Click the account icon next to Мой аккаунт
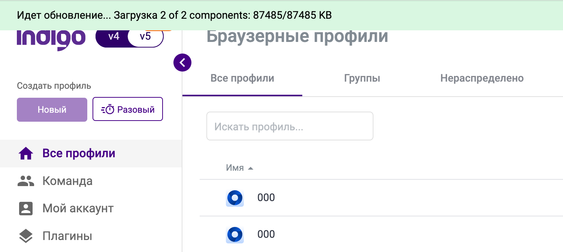Viewport: 563px width, 252px height. pyautogui.click(x=26, y=209)
